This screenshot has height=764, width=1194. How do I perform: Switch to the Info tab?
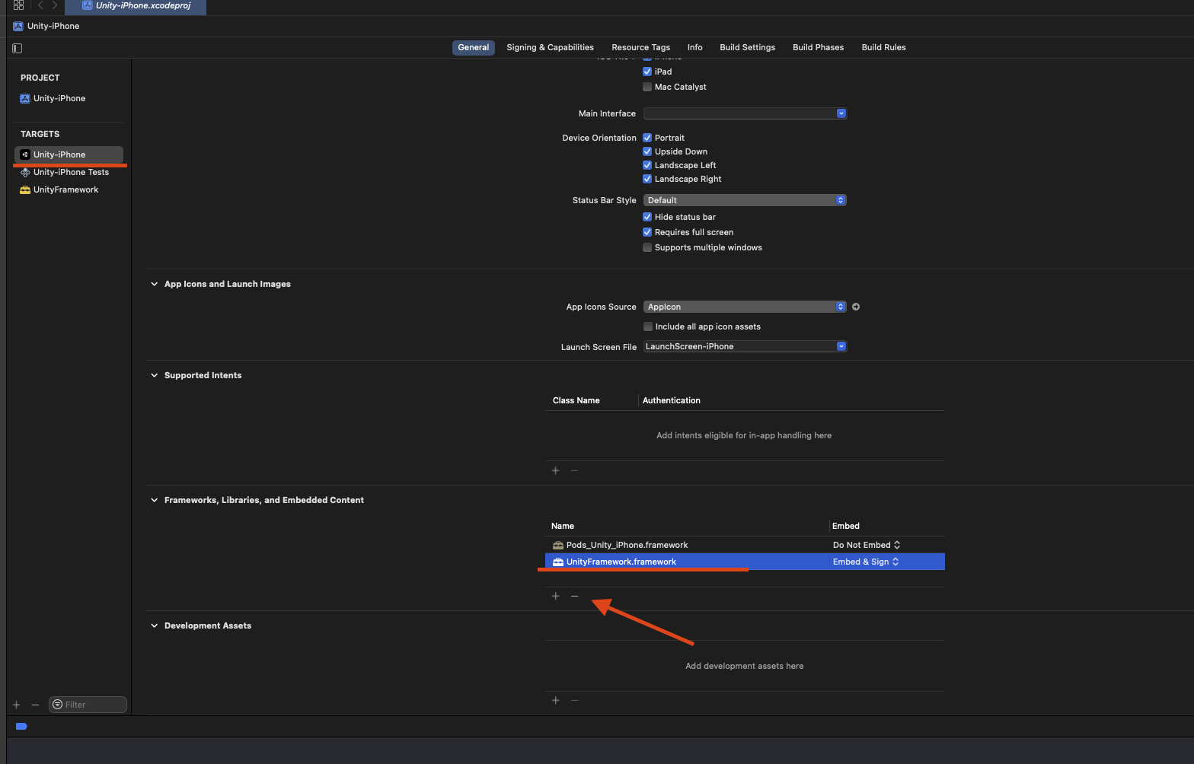[x=695, y=47]
